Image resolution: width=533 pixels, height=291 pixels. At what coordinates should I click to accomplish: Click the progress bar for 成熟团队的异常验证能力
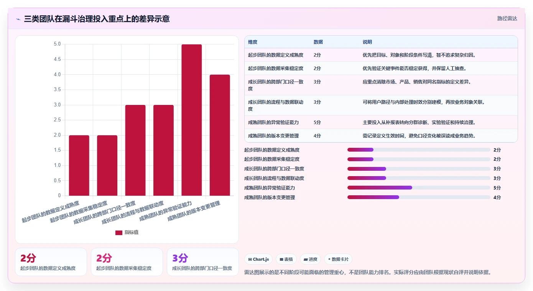tap(419, 188)
